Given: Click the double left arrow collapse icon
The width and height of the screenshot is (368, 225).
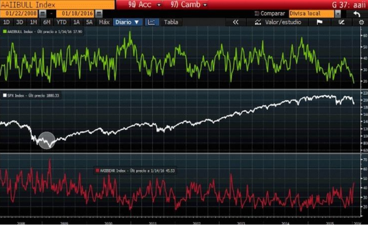Looking at the screenshot, I should pos(235,22).
